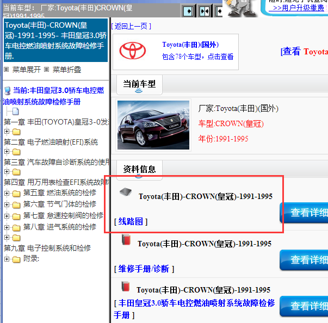The height and width of the screenshot is (323, 328).
Task: Open 第四章 用万用表检查EFI系统 chapter
Action: click(56, 182)
